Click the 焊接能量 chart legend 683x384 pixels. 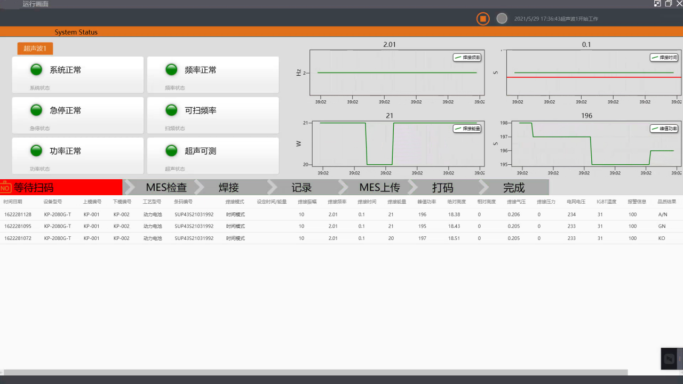pos(467,129)
